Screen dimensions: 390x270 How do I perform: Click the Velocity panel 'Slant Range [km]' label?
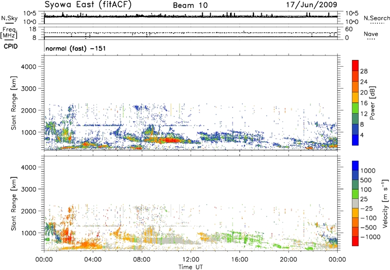coord(14,203)
